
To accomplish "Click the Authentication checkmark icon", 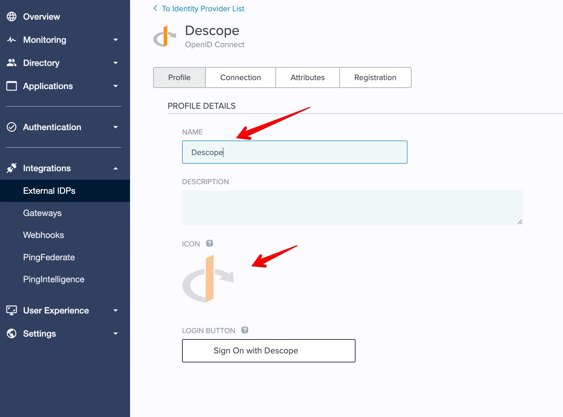I will point(12,127).
